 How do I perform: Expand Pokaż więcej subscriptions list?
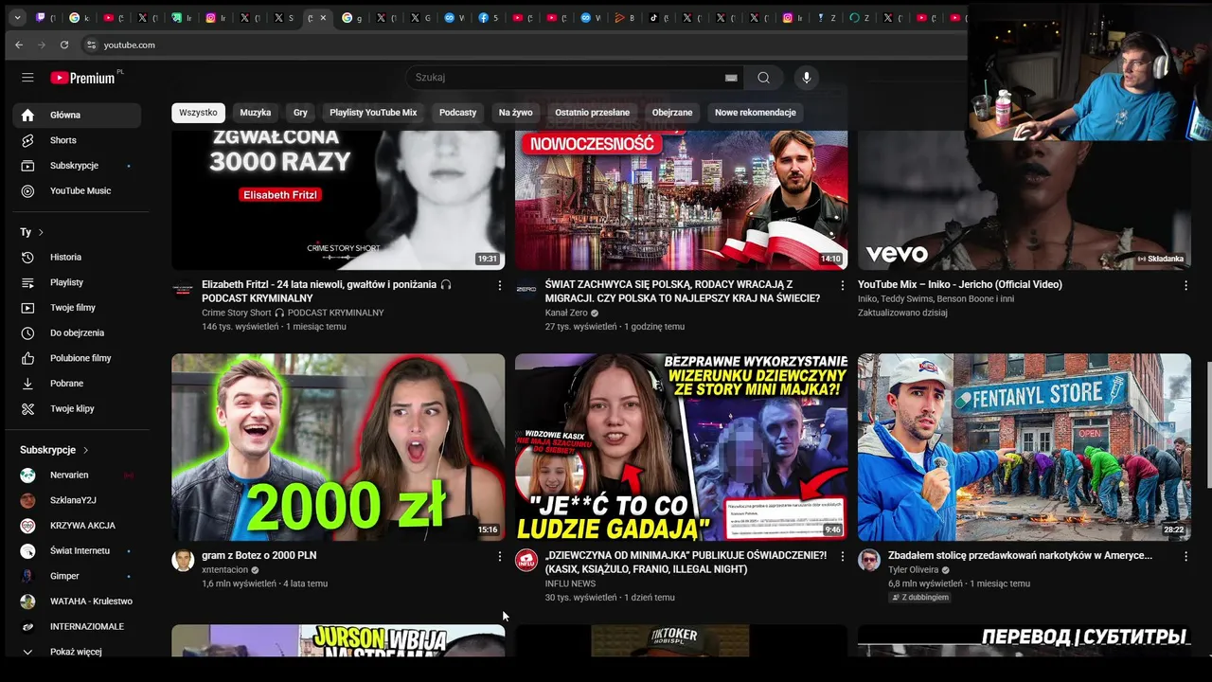click(x=77, y=652)
